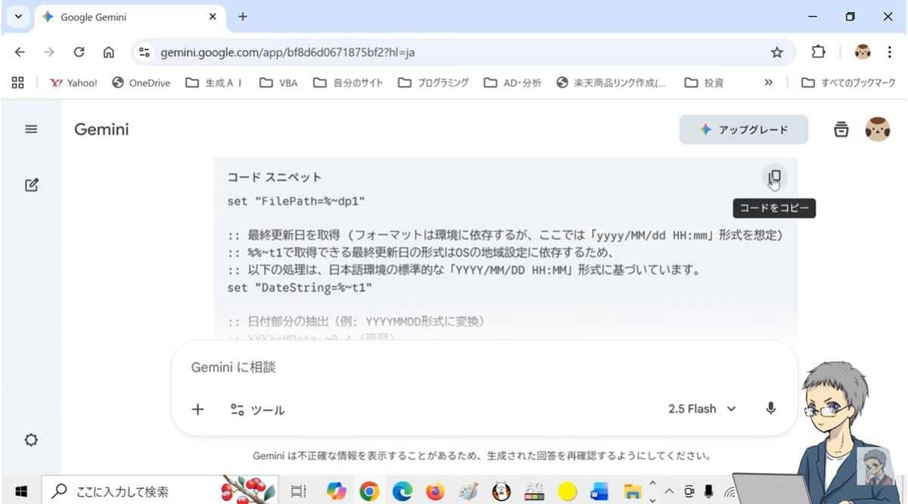The width and height of the screenshot is (908, 504).
Task: Open attachment options with the plus icon
Action: click(197, 410)
